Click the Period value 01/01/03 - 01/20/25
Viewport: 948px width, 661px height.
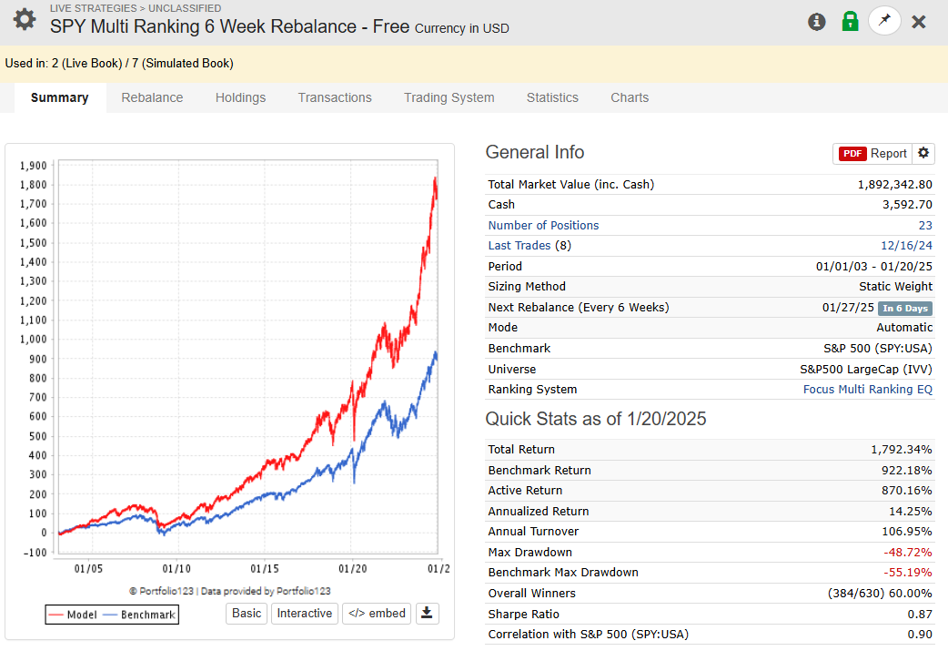pos(873,267)
